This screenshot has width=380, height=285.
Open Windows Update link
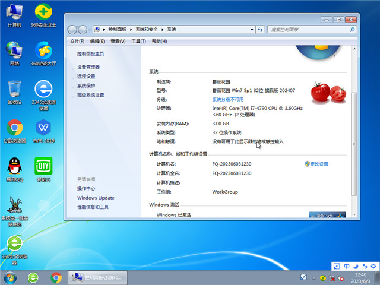(96, 198)
